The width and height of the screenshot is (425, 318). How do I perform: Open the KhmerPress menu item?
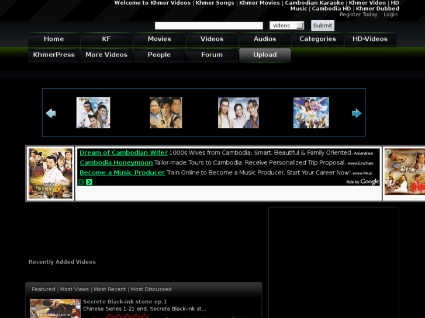pyautogui.click(x=54, y=55)
